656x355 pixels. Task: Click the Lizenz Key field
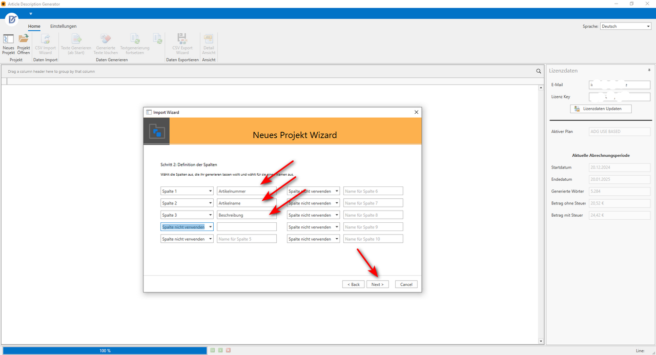click(620, 97)
